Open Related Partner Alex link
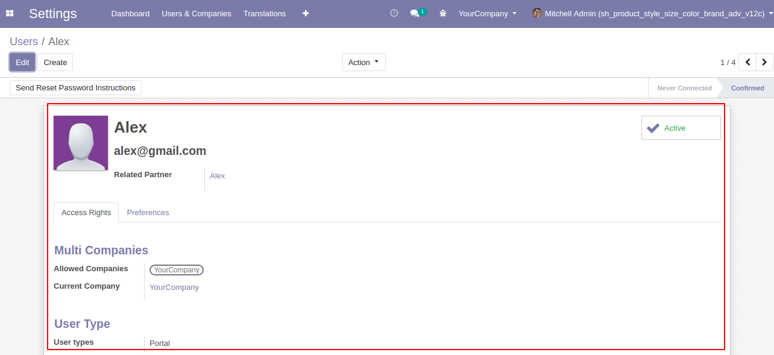 [218, 175]
